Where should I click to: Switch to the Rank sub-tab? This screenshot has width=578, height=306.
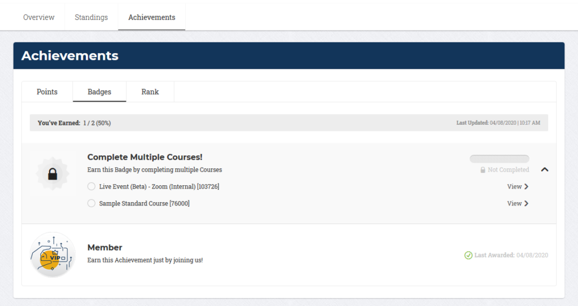coord(150,92)
